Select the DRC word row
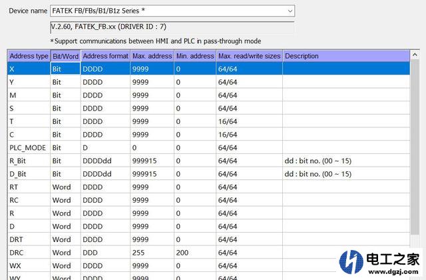 [29, 253]
